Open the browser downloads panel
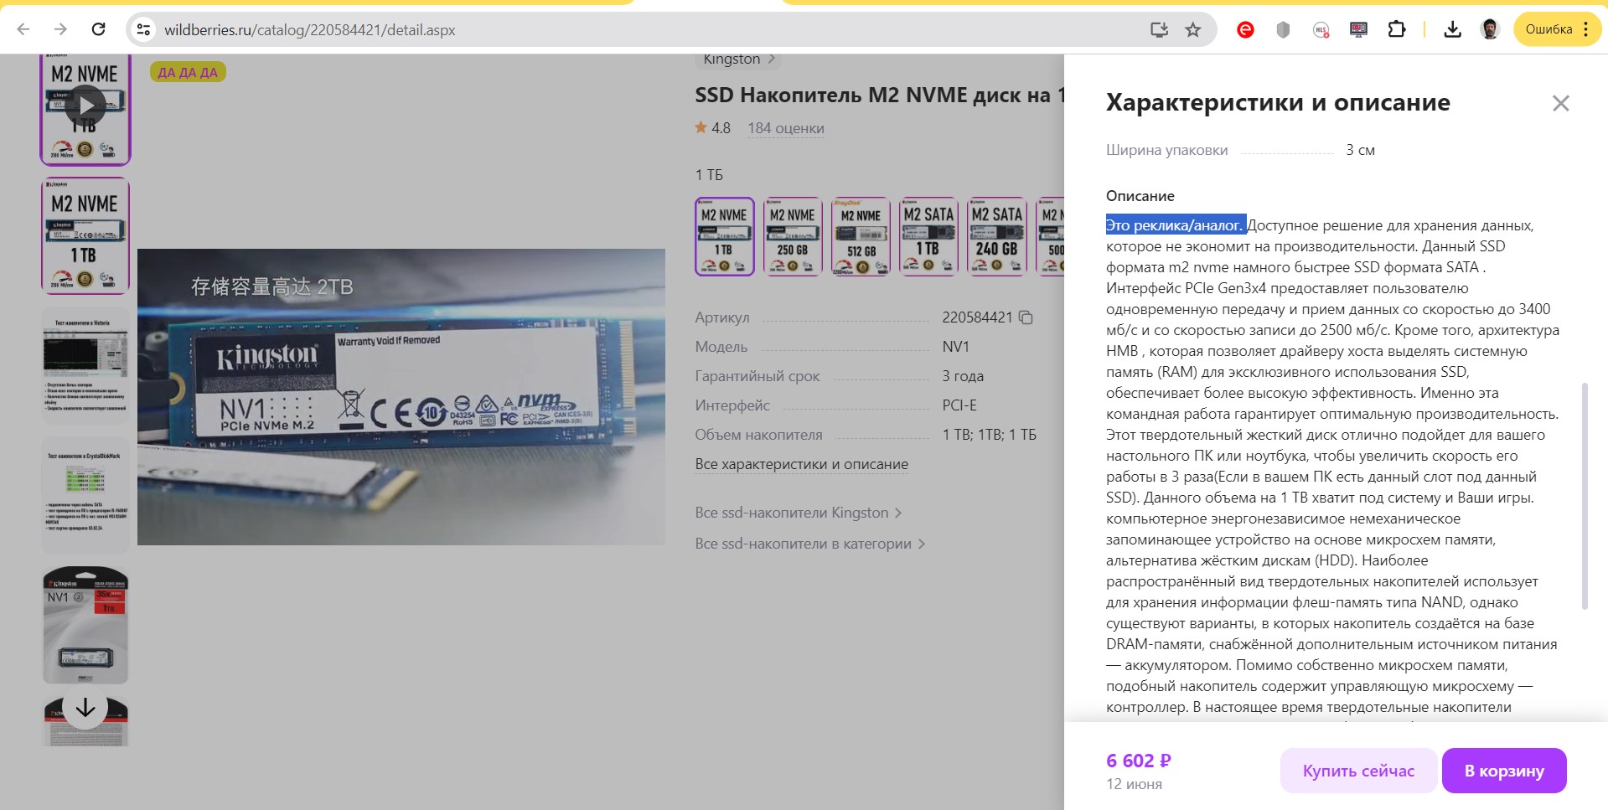 pyautogui.click(x=1453, y=29)
